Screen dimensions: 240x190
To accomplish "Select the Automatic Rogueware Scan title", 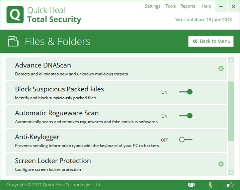I will click(x=57, y=113).
